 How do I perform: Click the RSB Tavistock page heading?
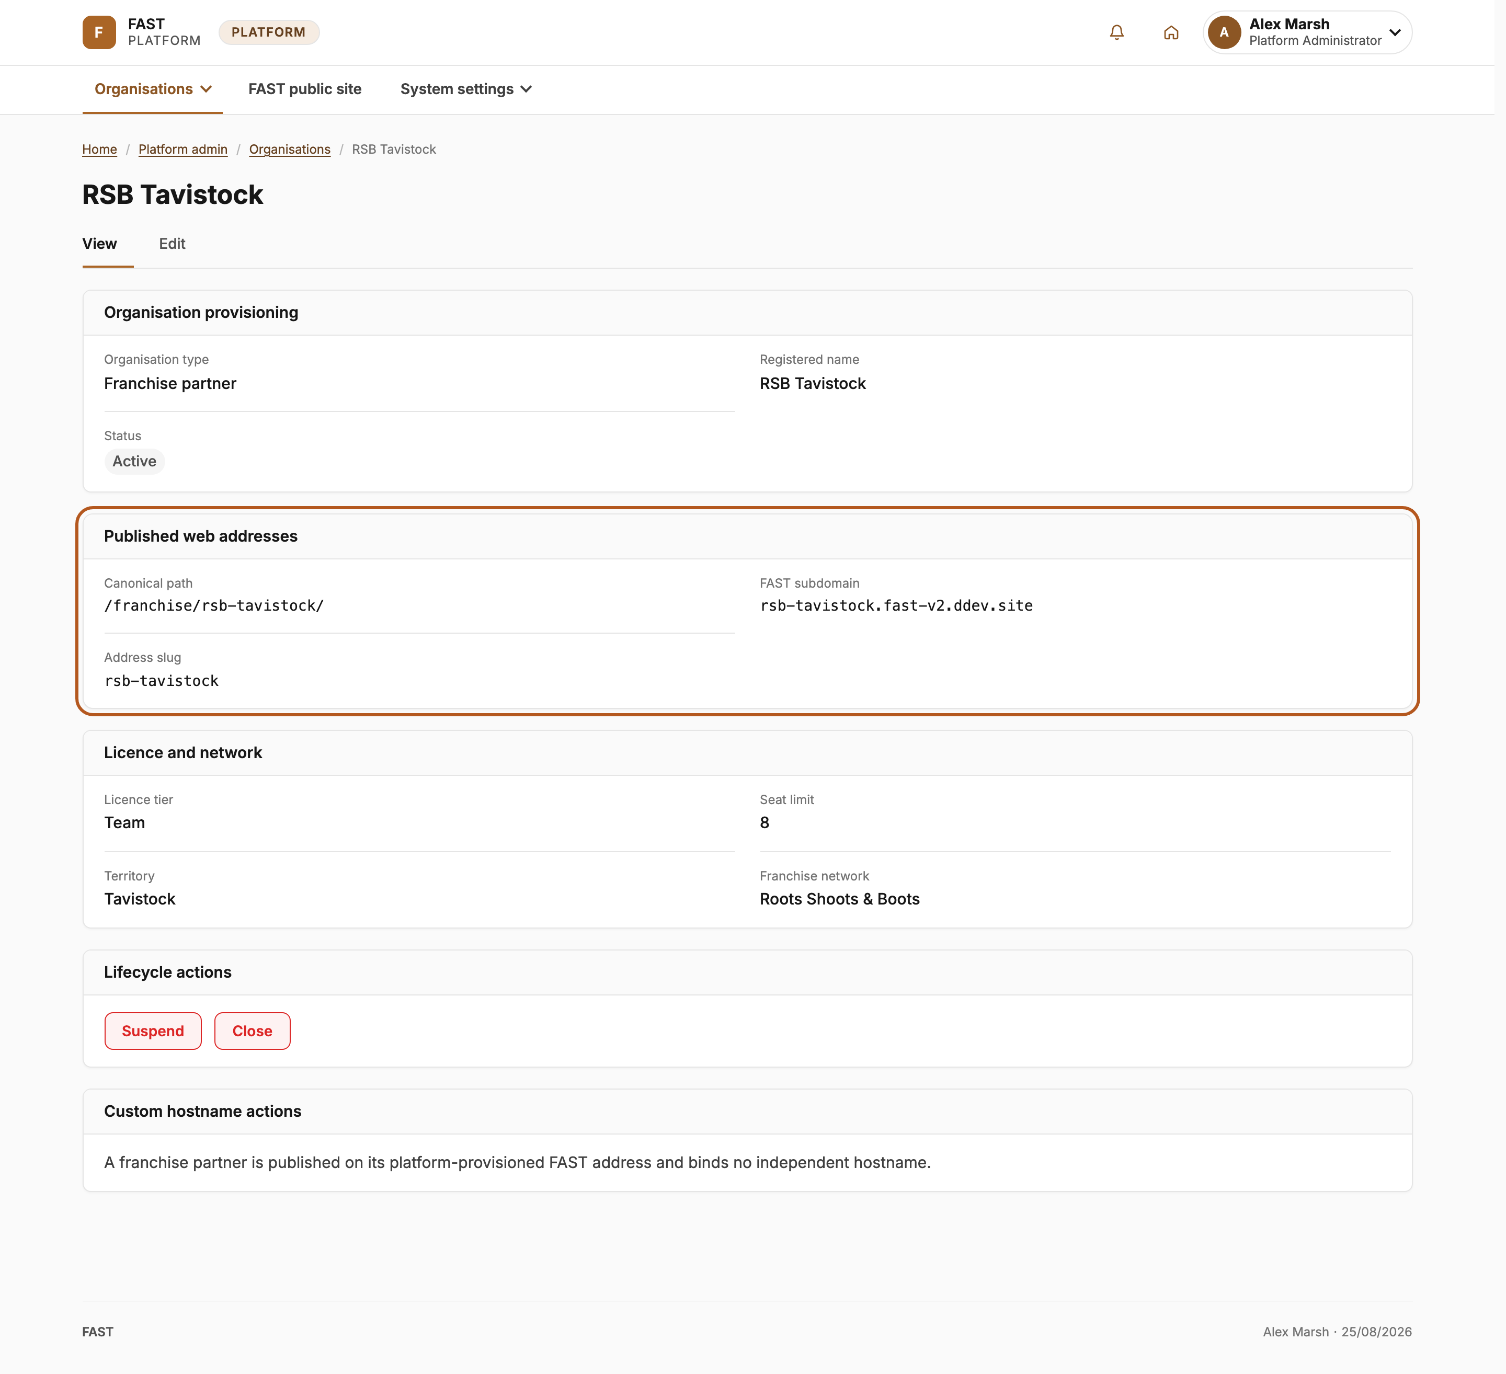pos(173,194)
